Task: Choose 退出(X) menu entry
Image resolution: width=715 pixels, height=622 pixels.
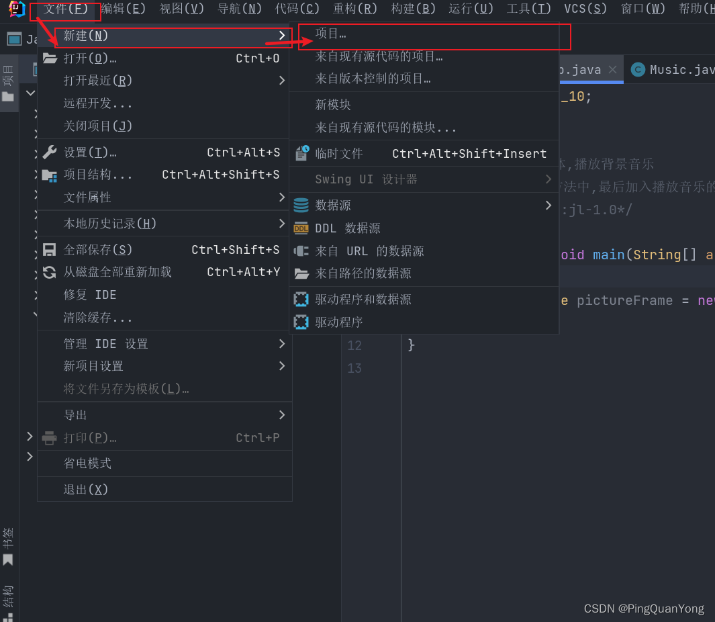Action: pos(164,489)
